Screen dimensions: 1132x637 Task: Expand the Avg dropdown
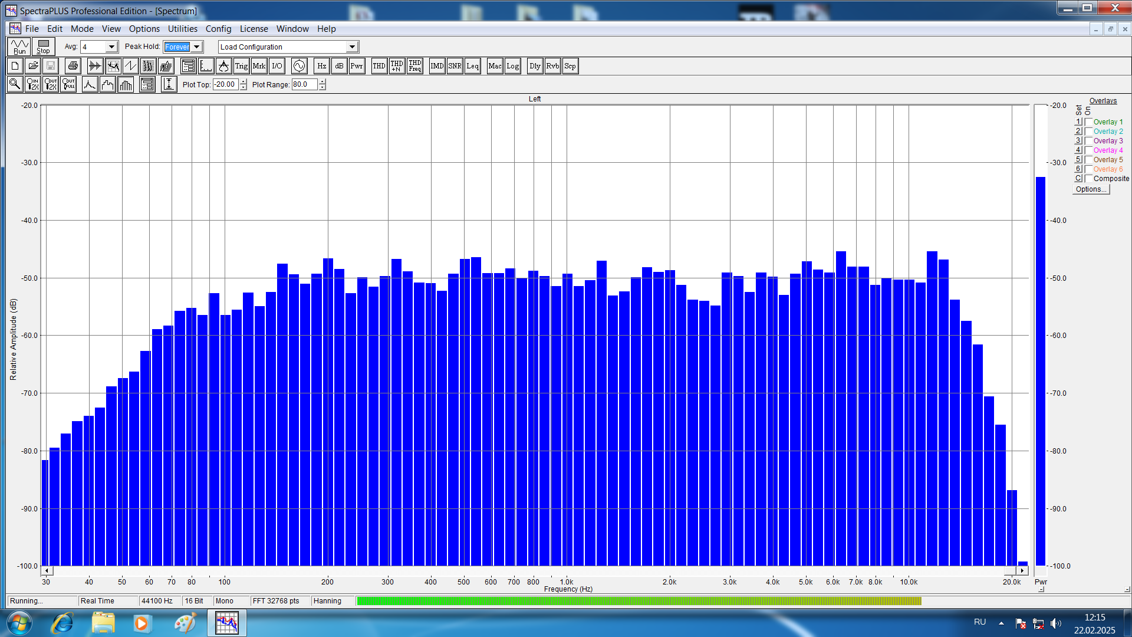[x=111, y=47]
